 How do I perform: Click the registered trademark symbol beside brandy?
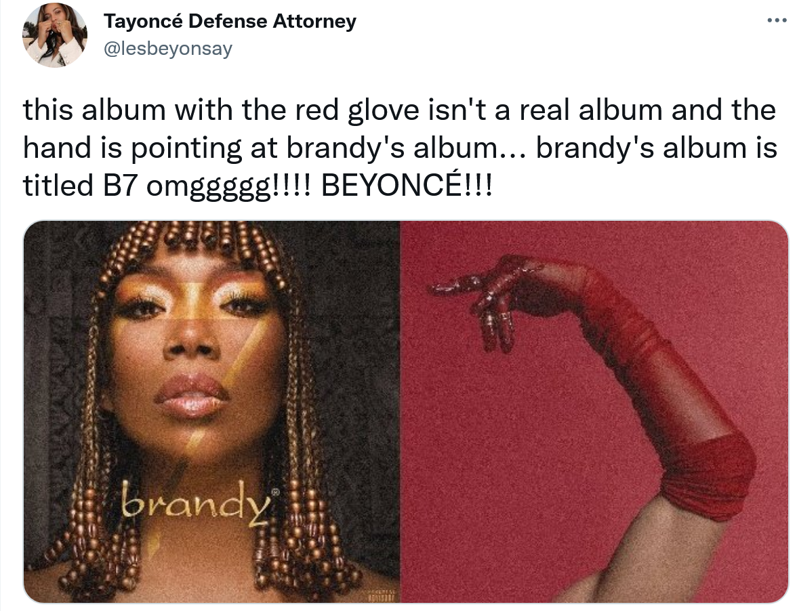tap(276, 492)
